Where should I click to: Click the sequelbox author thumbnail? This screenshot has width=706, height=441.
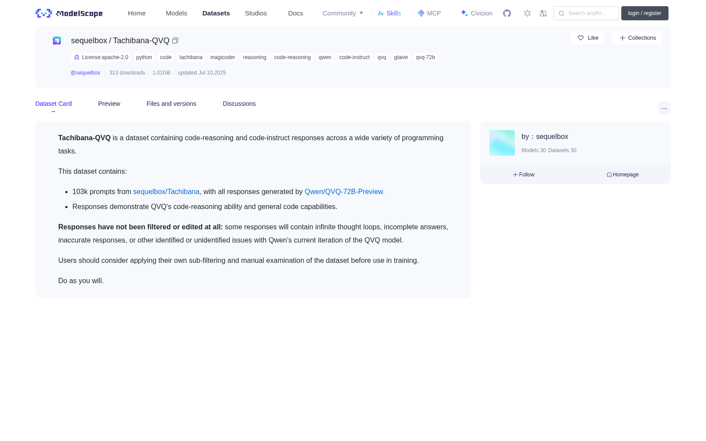click(x=502, y=143)
